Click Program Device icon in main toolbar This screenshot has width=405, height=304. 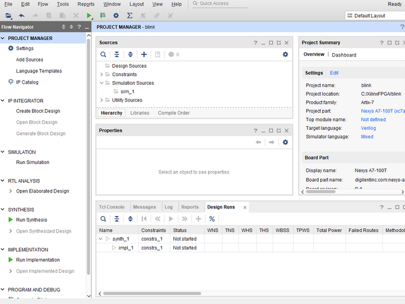point(103,15)
